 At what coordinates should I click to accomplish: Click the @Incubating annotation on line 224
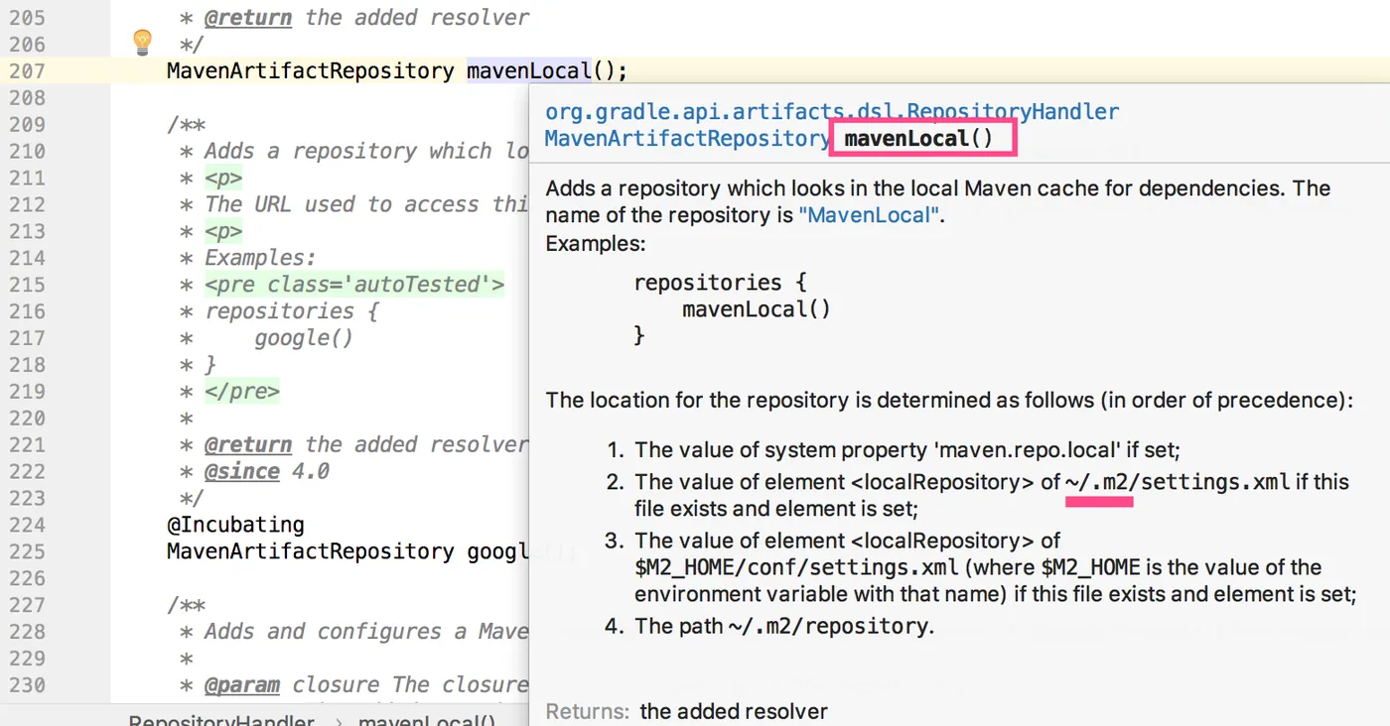point(236,525)
